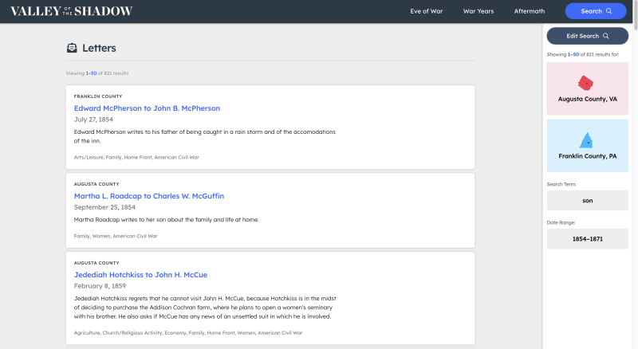The height and width of the screenshot is (349, 638).
Task: Click 'Agriculture, Church/Religious Activity' tags line
Action: [x=188, y=333]
